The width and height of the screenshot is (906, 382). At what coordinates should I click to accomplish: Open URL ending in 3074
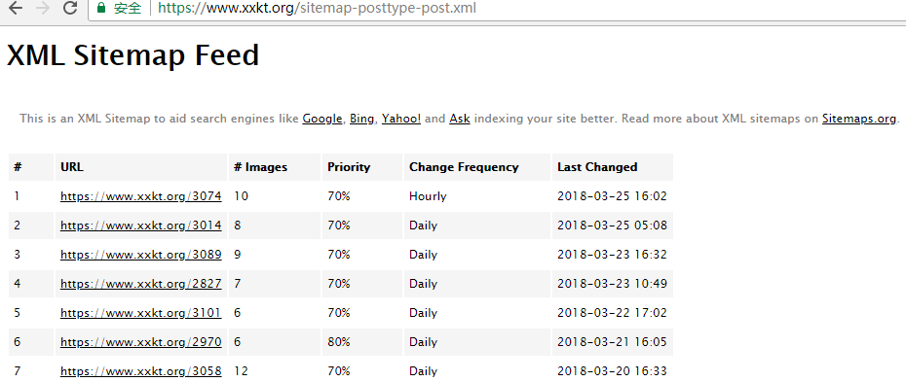tap(141, 196)
